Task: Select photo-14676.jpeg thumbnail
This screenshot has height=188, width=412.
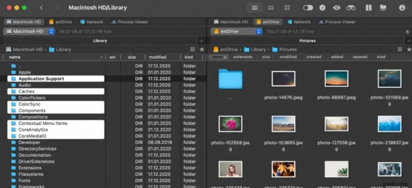Action: (283, 79)
